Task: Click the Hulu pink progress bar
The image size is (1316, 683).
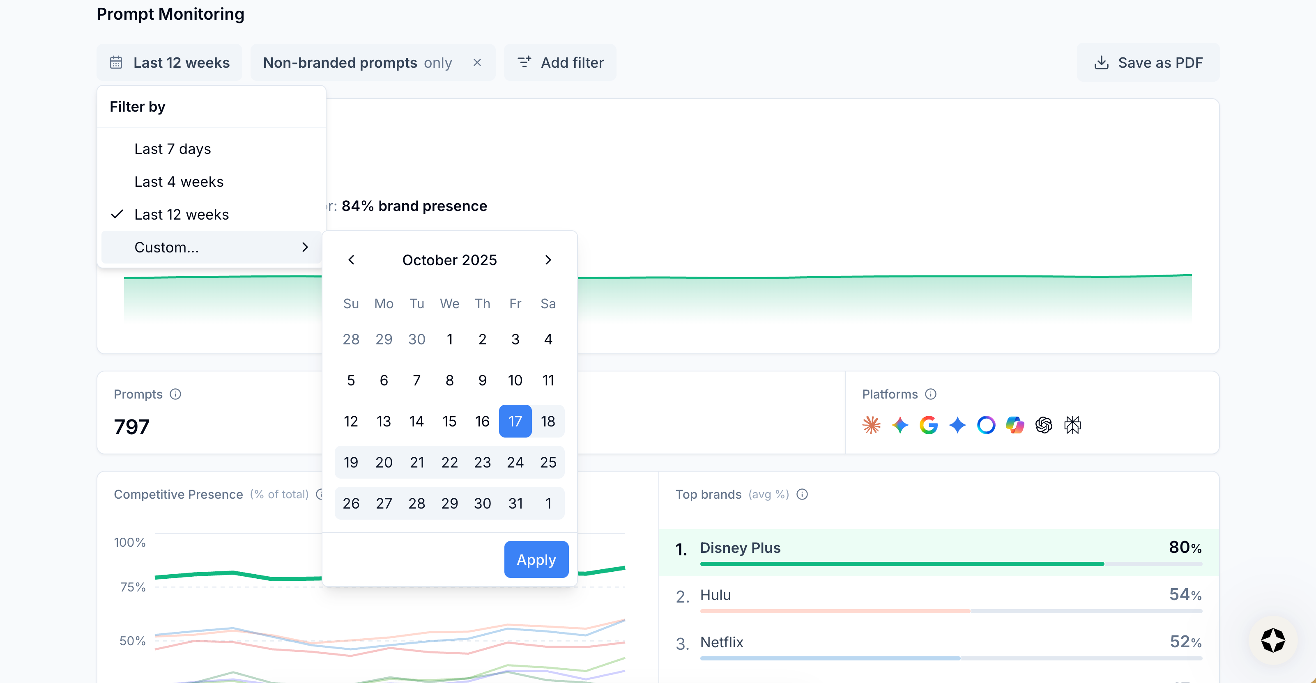Action: (835, 611)
